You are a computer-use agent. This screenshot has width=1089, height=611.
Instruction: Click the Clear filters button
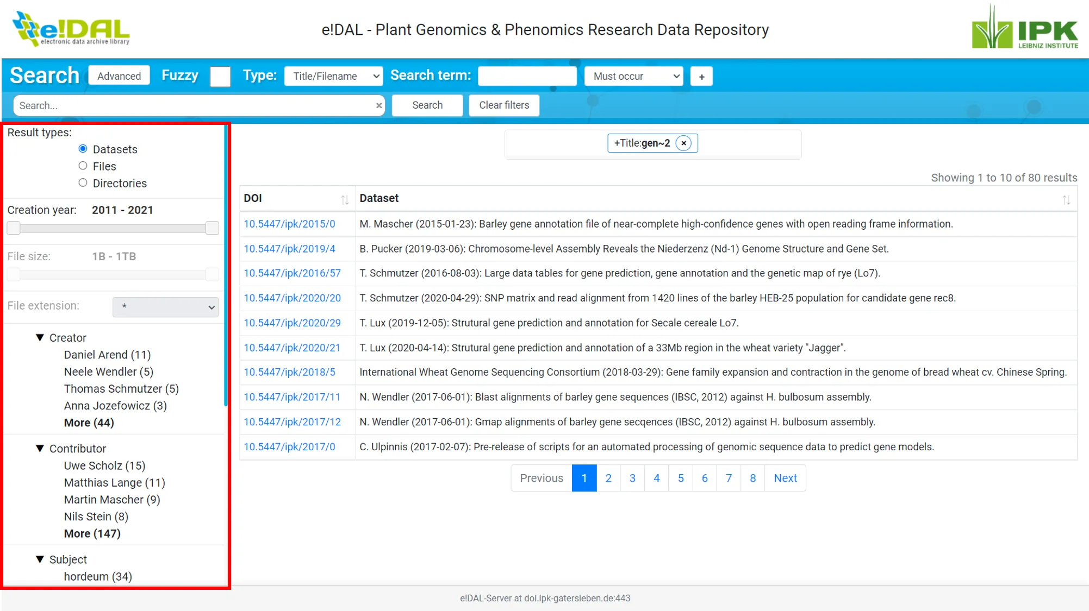pos(503,105)
